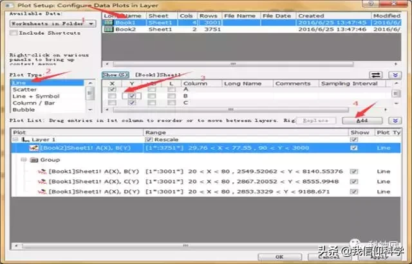The height and width of the screenshot is (264, 412).
Task: Click the Book2 plot line icon
Action: pos(34,148)
